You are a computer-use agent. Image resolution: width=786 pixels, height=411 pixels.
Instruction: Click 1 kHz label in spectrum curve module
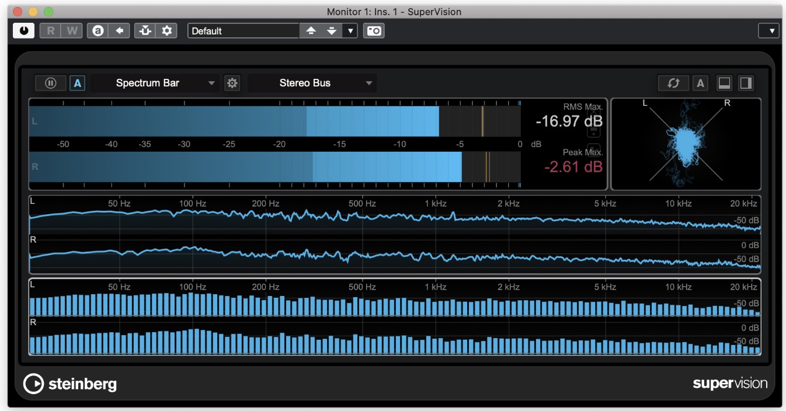click(436, 204)
